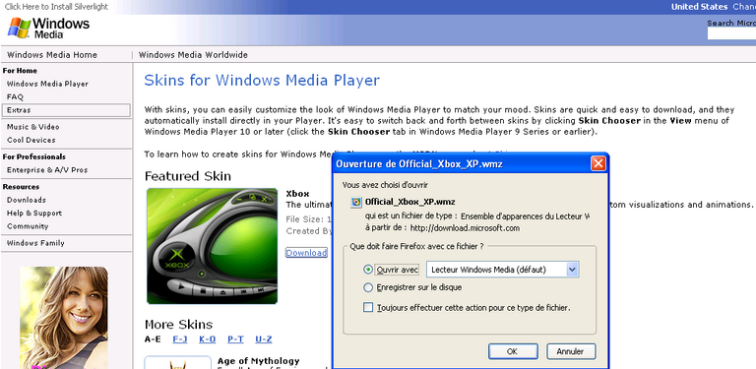Open the Community sidebar link
Image resolution: width=756 pixels, height=369 pixels.
click(x=28, y=226)
